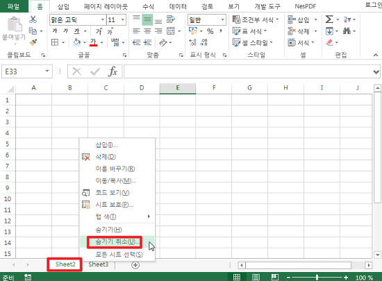The width and height of the screenshot is (382, 281).
Task: Click the Fill down arrow icon
Action: (x=329, y=31)
